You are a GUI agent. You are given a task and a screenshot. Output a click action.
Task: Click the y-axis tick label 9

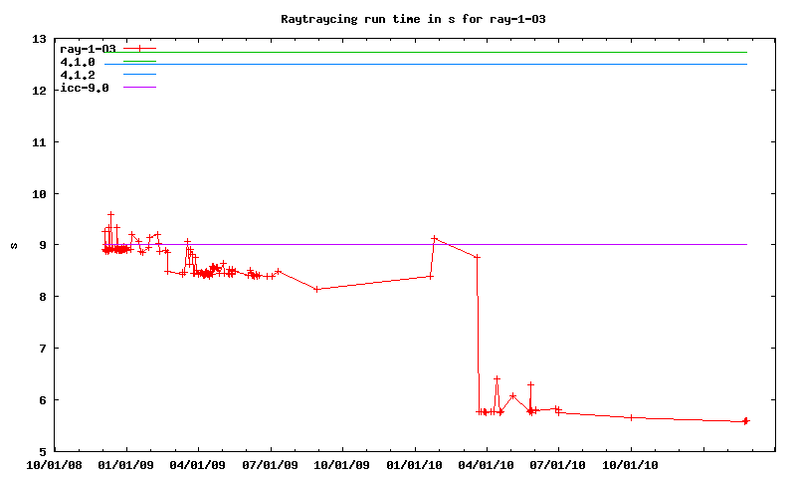pyautogui.click(x=42, y=245)
